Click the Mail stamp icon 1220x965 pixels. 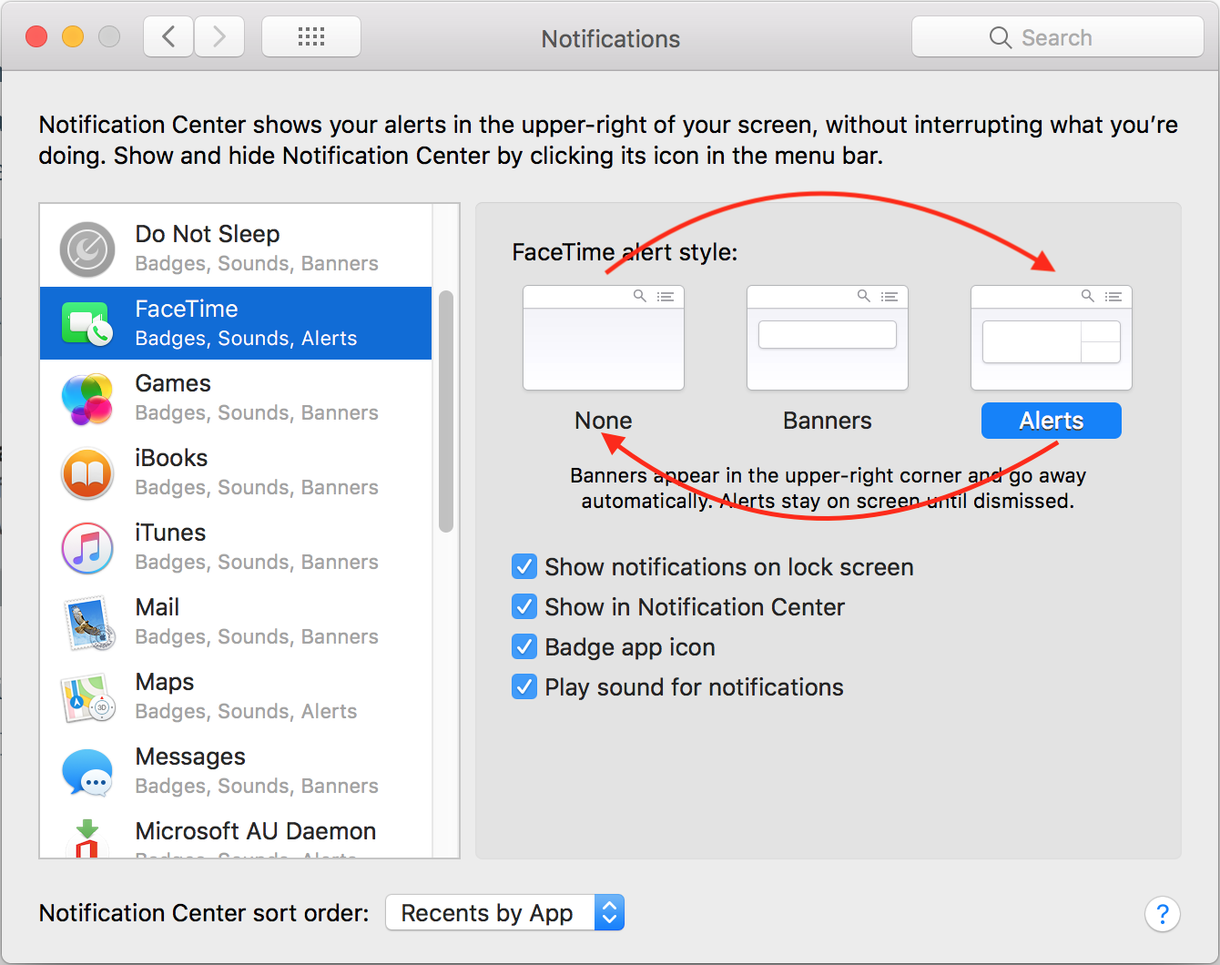click(x=87, y=623)
